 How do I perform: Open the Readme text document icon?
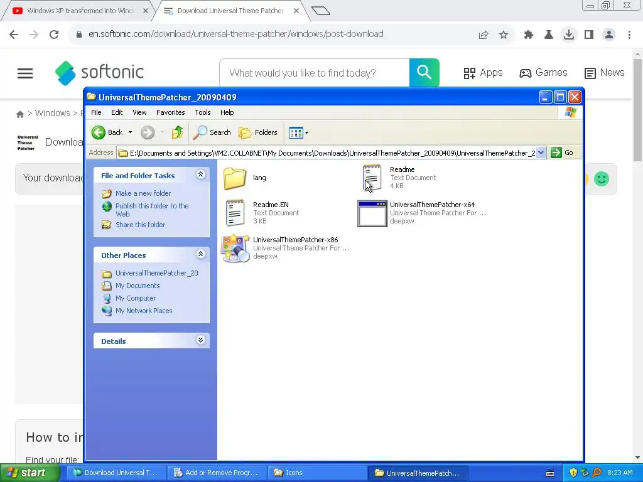[372, 178]
